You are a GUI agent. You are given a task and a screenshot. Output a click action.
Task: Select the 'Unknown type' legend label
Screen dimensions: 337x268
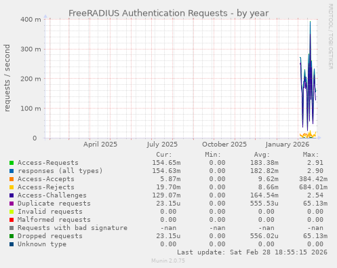click(42, 244)
